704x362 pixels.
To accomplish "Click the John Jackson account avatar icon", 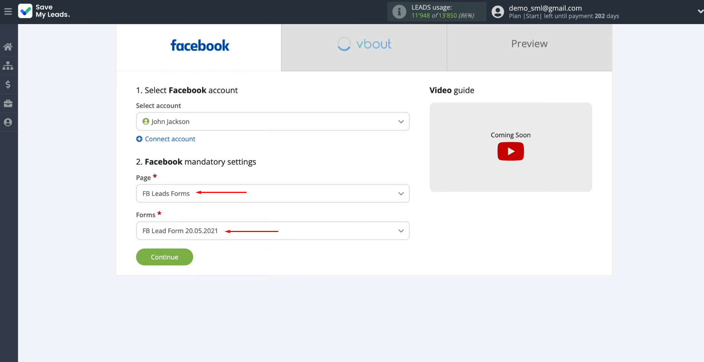I will [146, 121].
